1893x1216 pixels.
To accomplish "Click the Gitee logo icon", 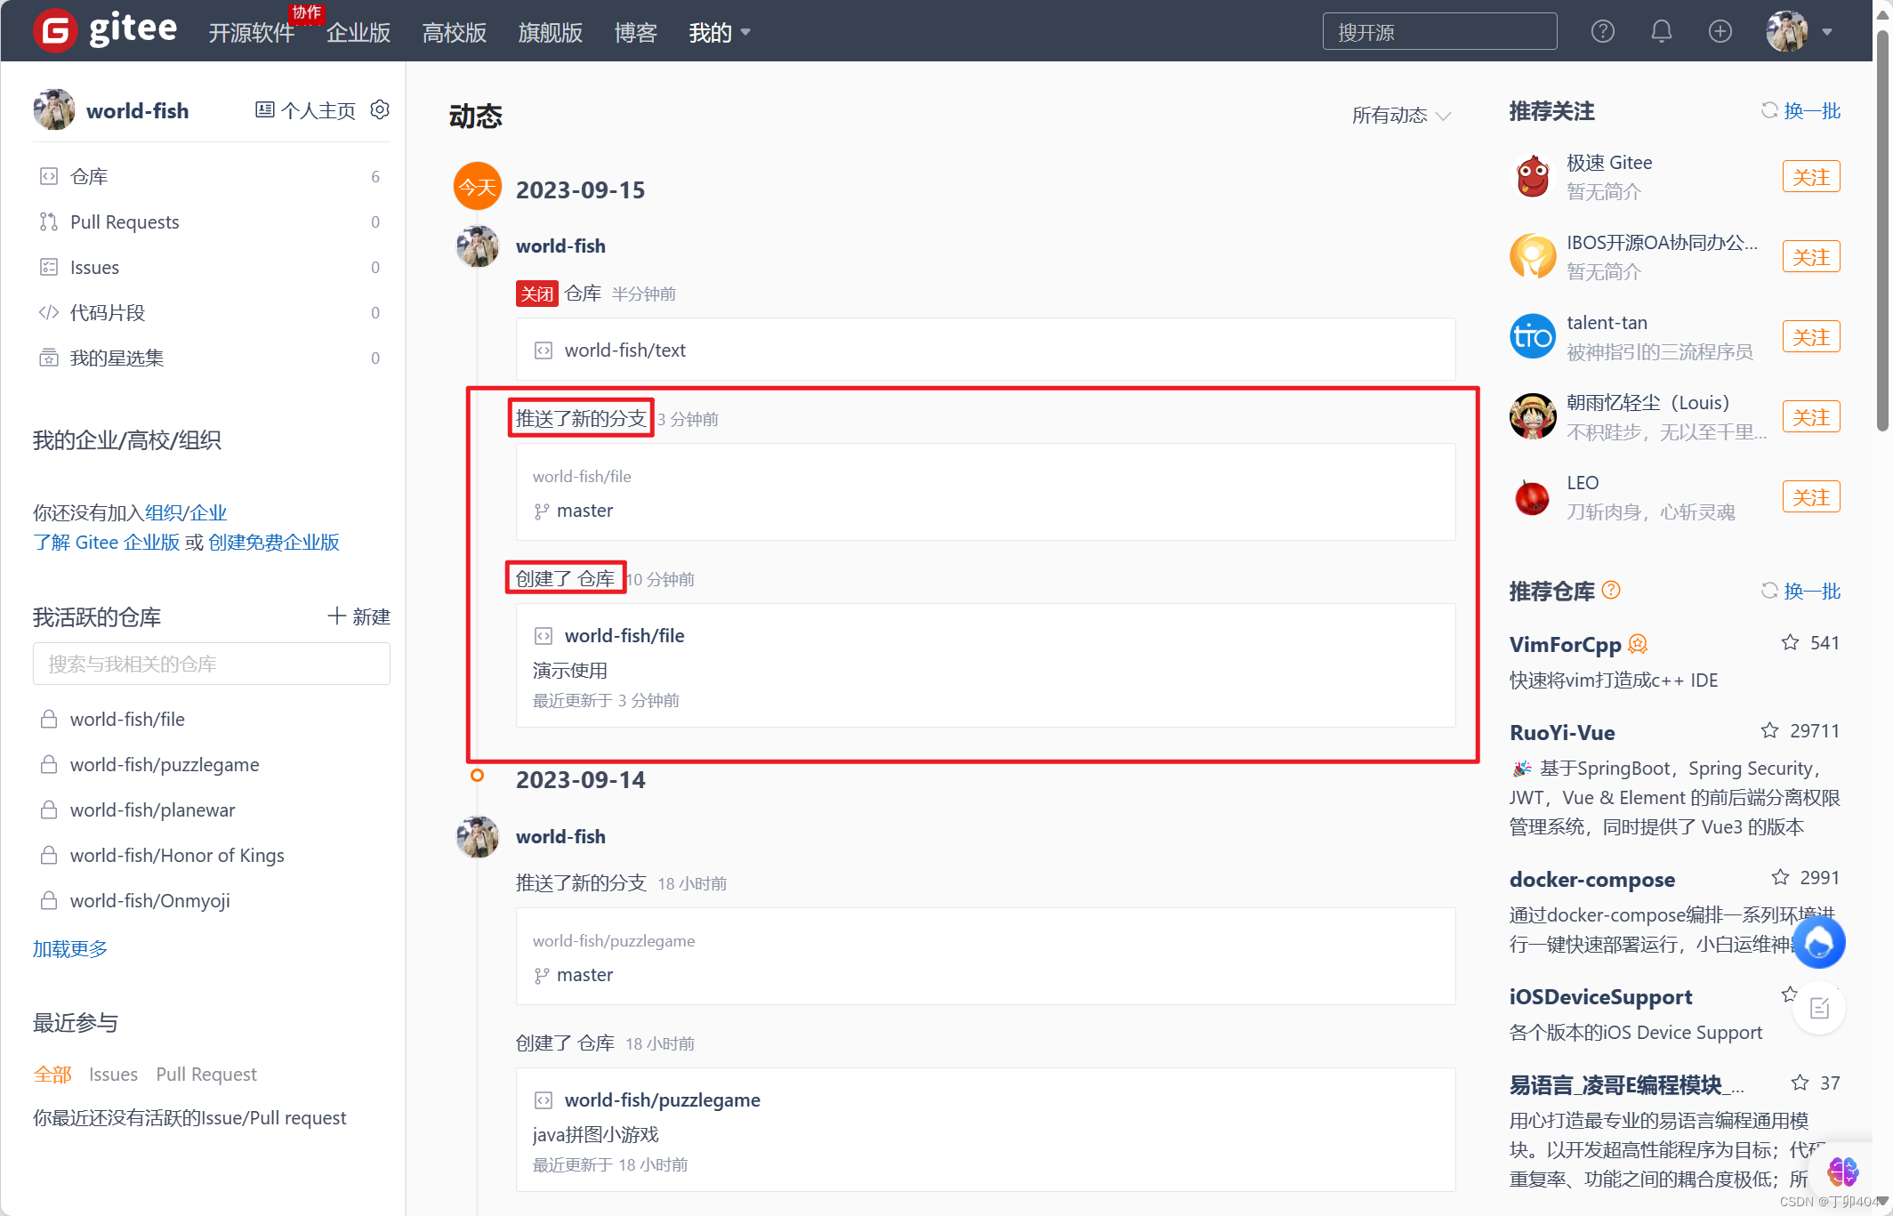I will pos(55,29).
